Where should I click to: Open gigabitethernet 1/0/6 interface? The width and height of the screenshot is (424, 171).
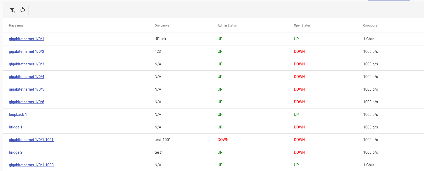pos(27,102)
